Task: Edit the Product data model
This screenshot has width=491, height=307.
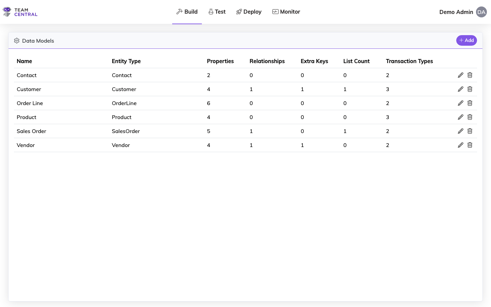Action: [x=461, y=117]
